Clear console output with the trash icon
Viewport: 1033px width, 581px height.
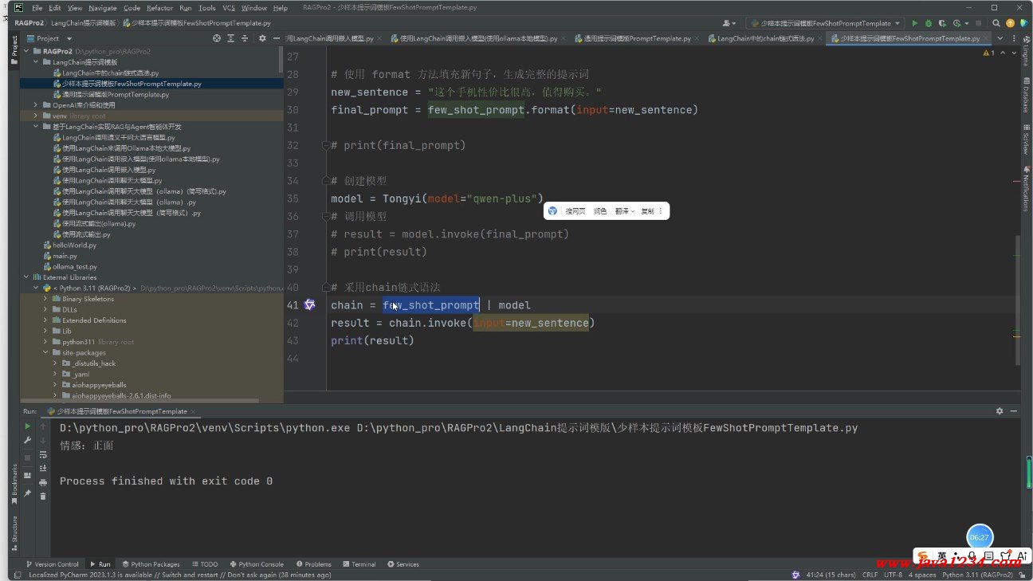43,496
